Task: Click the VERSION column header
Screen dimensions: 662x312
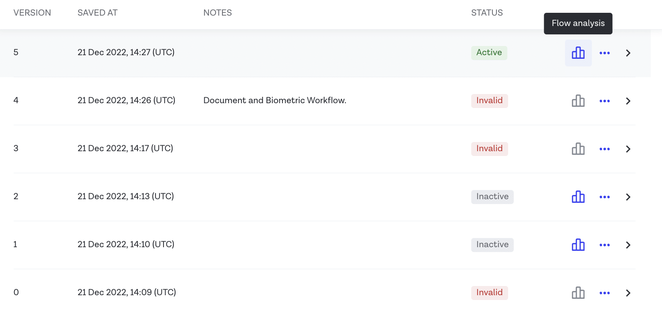Action: [x=32, y=13]
